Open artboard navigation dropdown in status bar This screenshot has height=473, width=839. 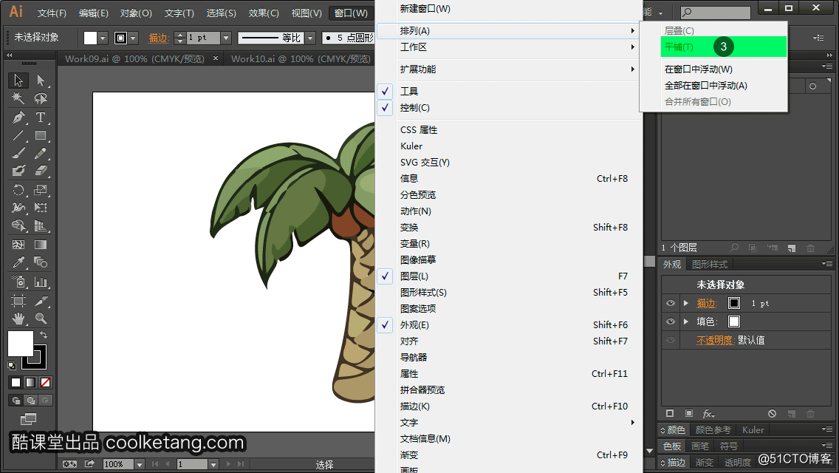213,464
